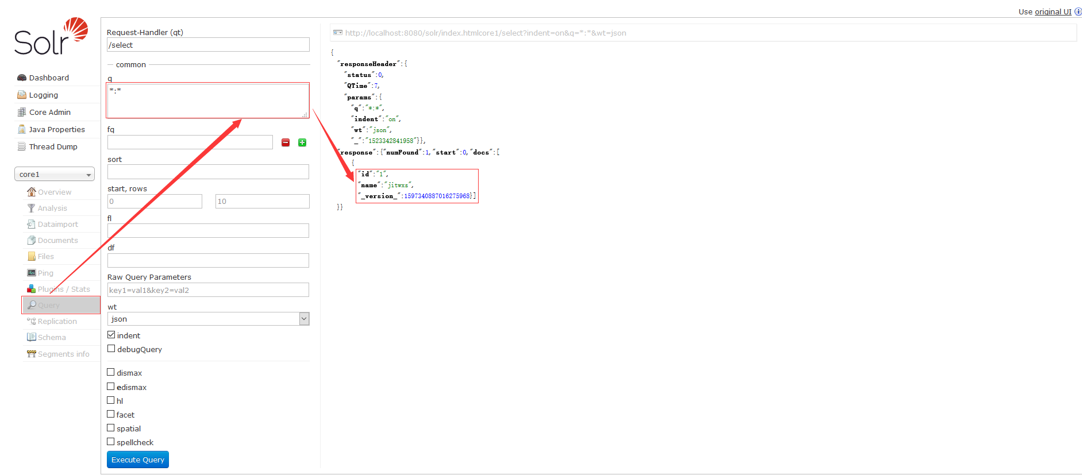The width and height of the screenshot is (1082, 475).
Task: Click the Request-Handler /select field
Action: coord(208,45)
